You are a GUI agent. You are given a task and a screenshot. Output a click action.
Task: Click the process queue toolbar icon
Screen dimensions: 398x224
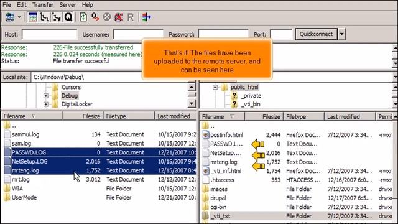(95, 17)
